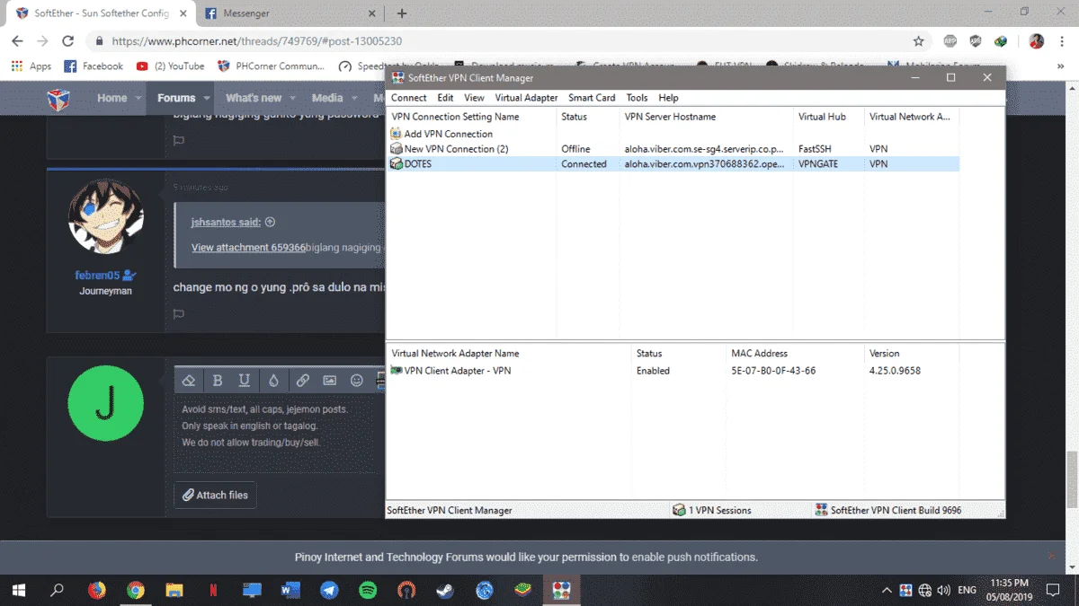This screenshot has height=606, width=1079.
Task: Open the Facebook bookmark
Action: [93, 66]
